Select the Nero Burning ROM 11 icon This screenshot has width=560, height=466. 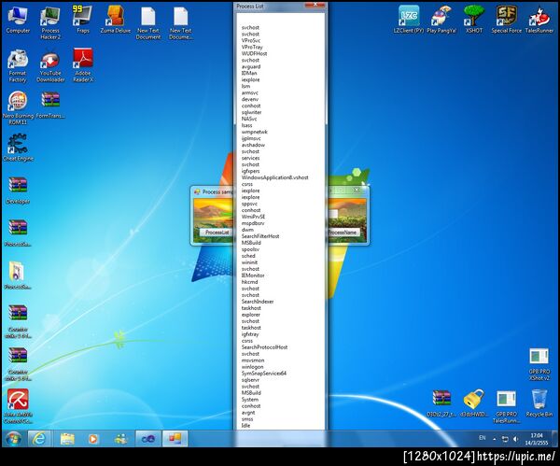tap(18, 108)
